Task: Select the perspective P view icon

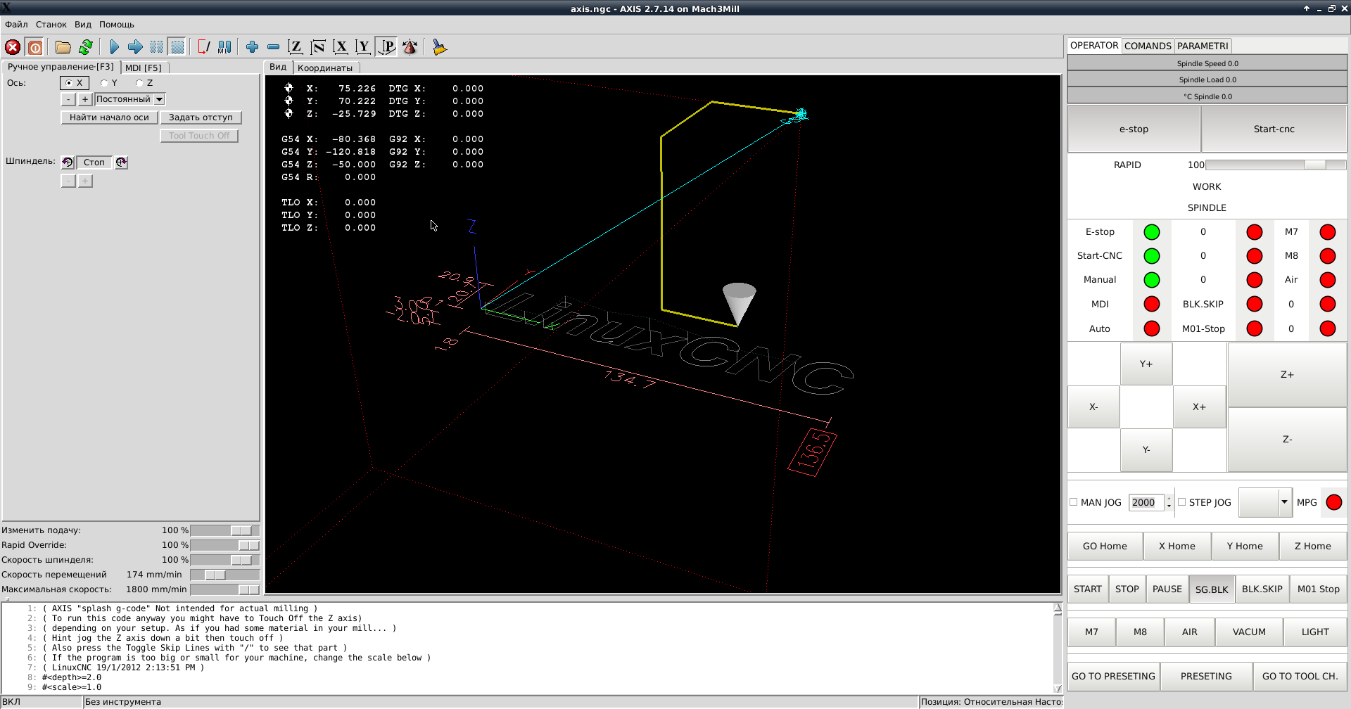Action: (x=386, y=47)
